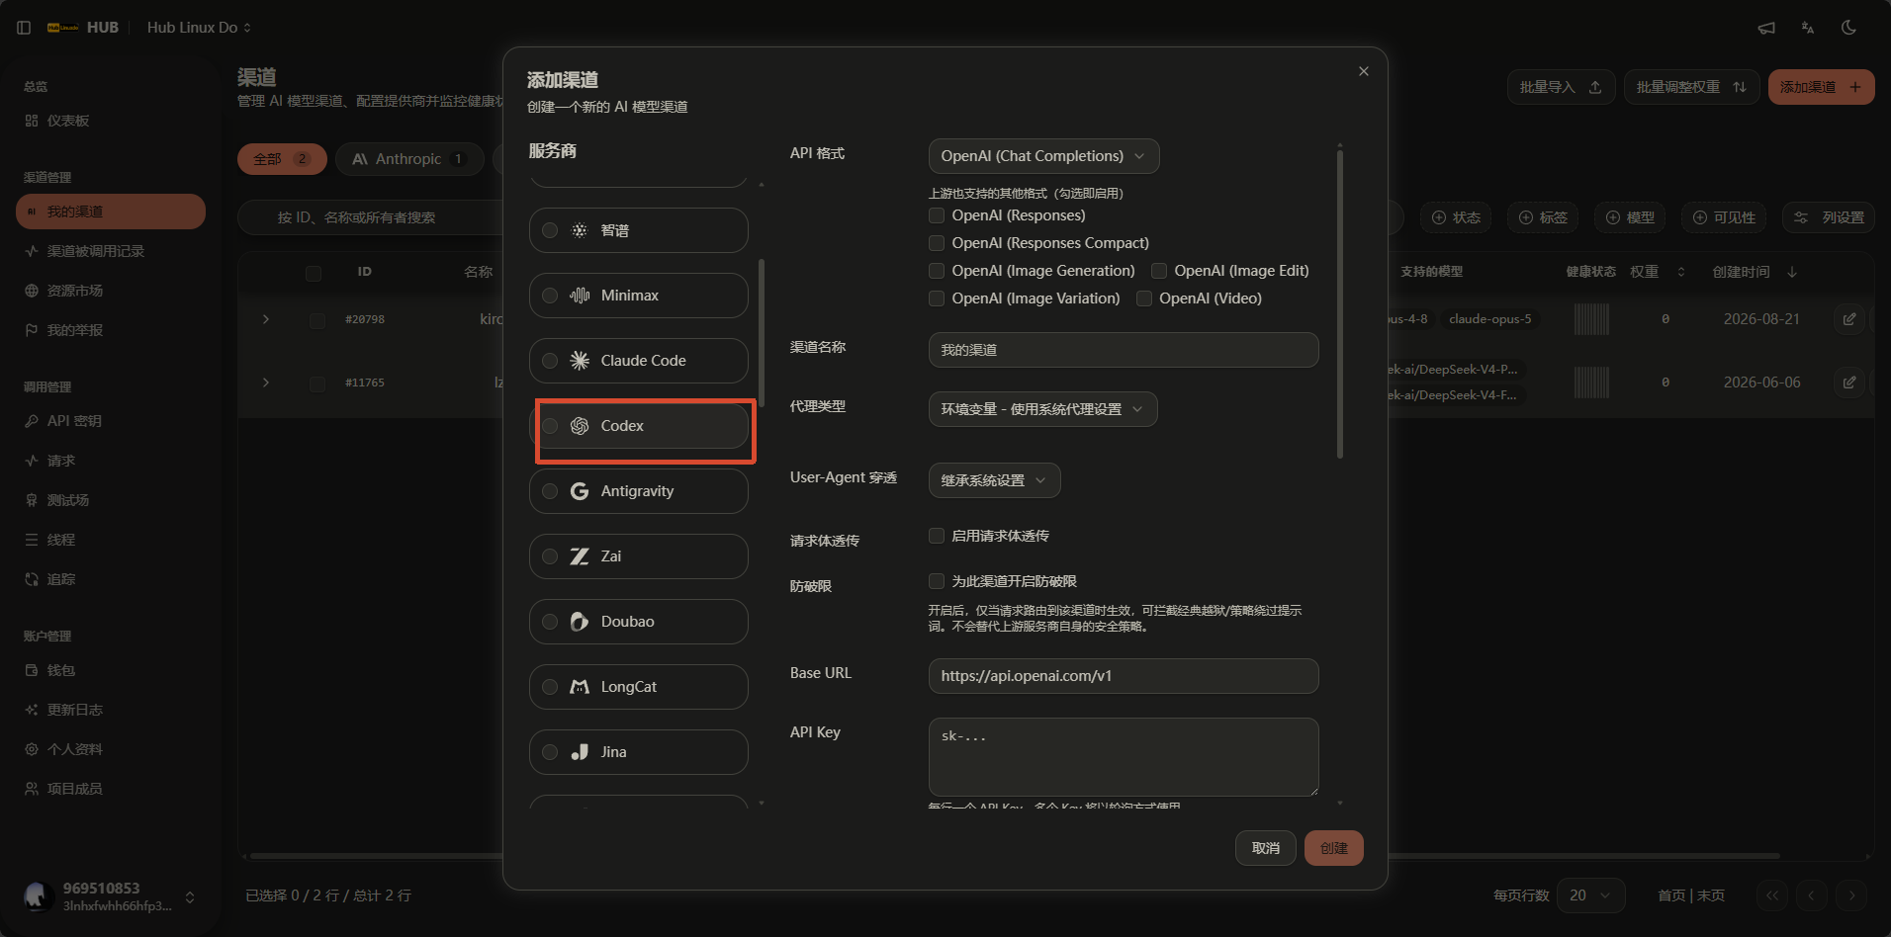Go to the next page arrow
This screenshot has width=1891, height=937.
point(1851,895)
